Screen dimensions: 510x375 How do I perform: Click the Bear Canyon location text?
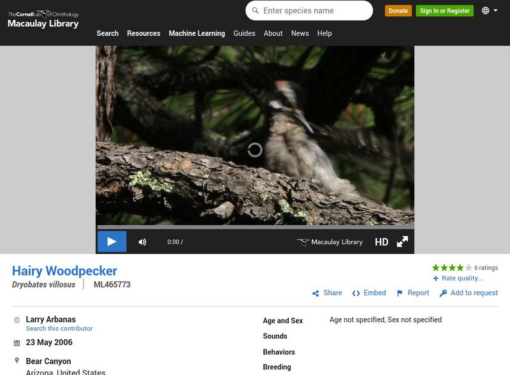(48, 362)
